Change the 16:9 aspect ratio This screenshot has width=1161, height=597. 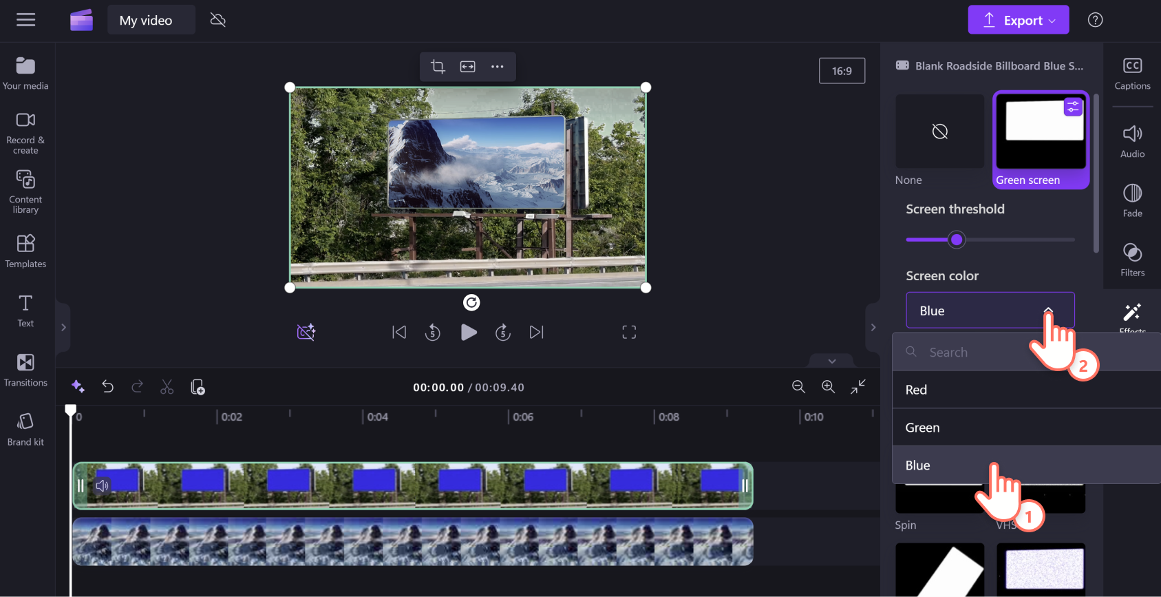point(842,71)
